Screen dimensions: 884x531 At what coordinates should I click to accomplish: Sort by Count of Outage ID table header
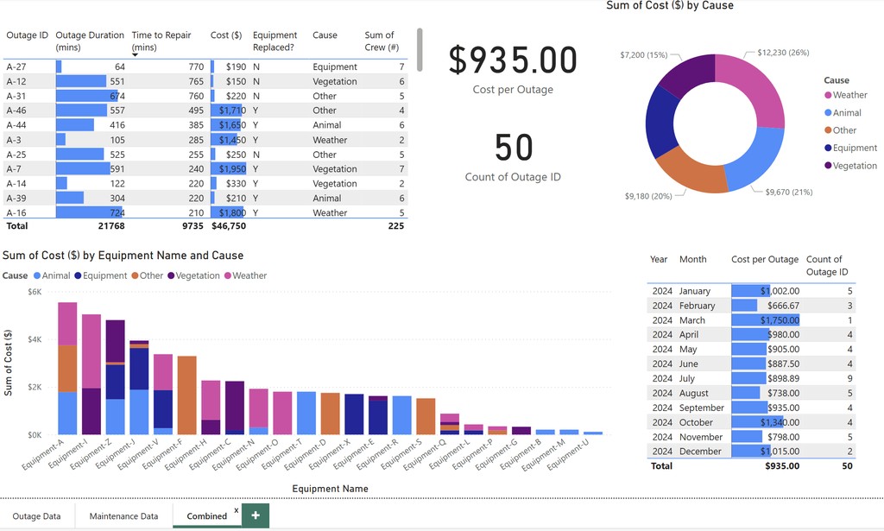click(827, 266)
